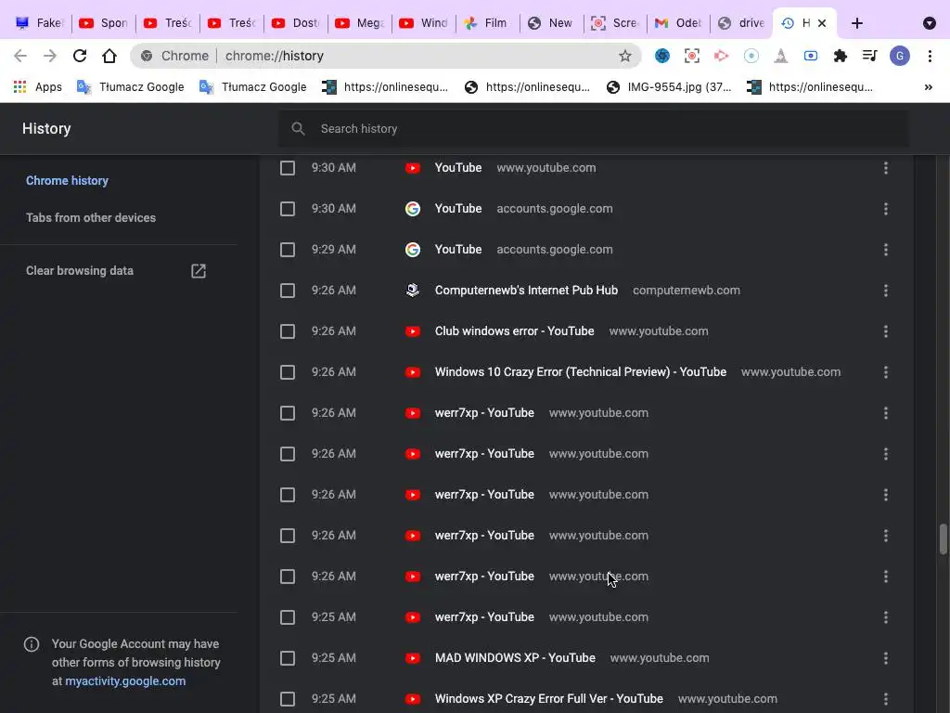Open the Extensions puzzle icon
This screenshot has height=713, width=950.
tap(840, 56)
